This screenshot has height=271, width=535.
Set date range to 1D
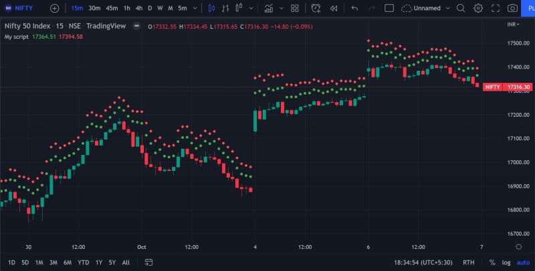pyautogui.click(x=11, y=262)
